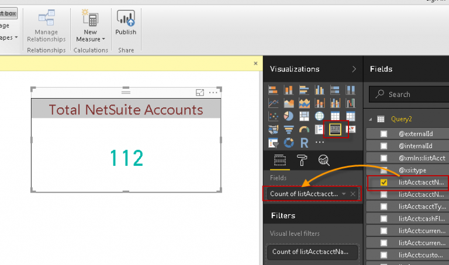Select the Clustered column chart visualization
The width and height of the screenshot is (449, 265).
pos(320,90)
